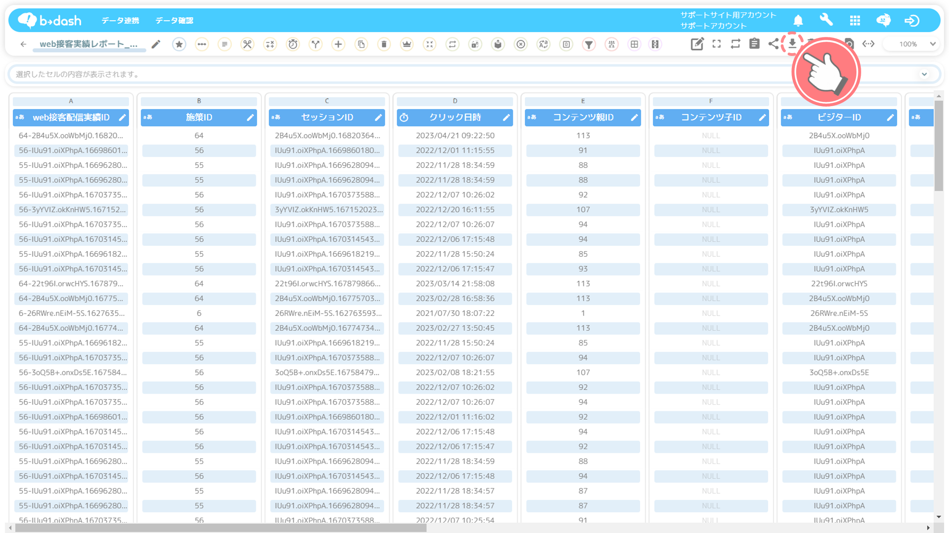This screenshot has width=949, height=533.
Task: Select column letter header D
Action: pyautogui.click(x=455, y=101)
